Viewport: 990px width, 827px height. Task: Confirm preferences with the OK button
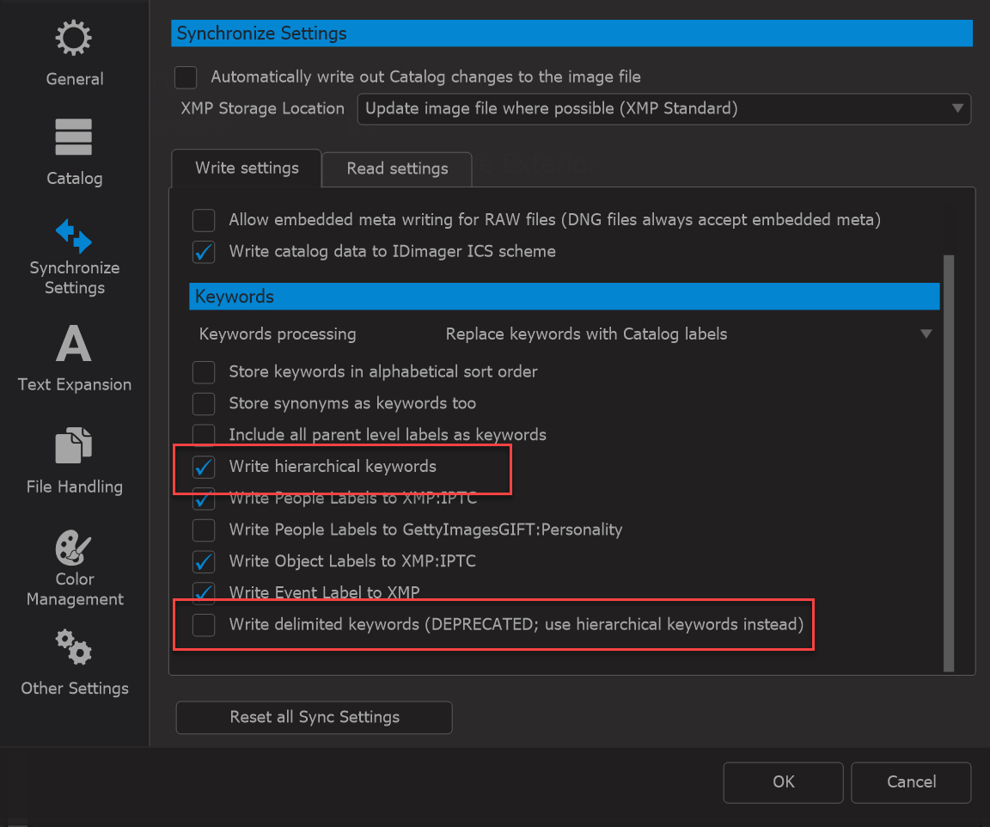pyautogui.click(x=783, y=782)
